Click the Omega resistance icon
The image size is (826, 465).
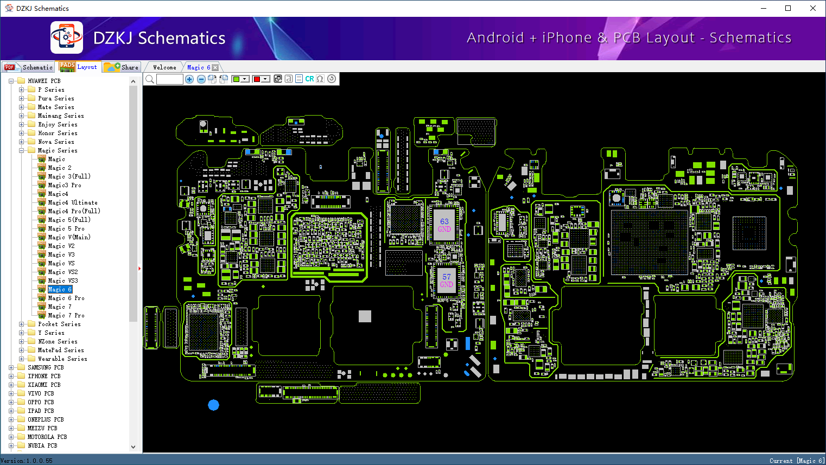point(320,79)
